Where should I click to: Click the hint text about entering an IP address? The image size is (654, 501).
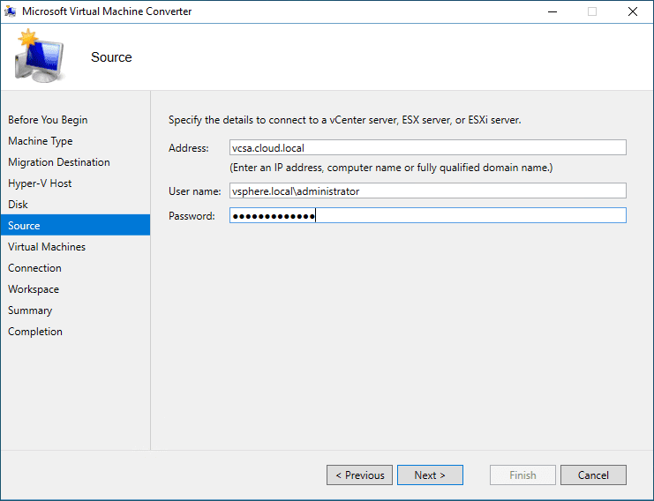[x=391, y=168]
